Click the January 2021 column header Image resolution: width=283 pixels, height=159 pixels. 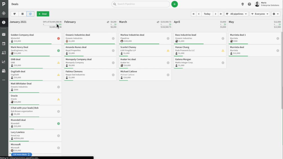click(x=18, y=22)
